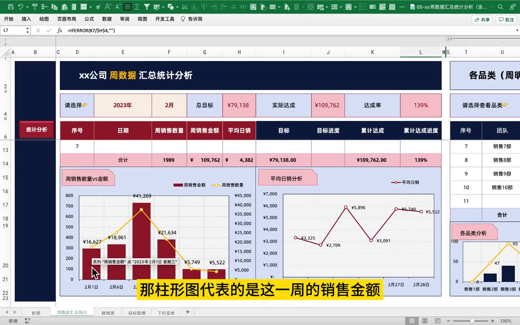Expand the formula bar chevron
The width and height of the screenshot is (520, 325).
[x=517, y=31]
